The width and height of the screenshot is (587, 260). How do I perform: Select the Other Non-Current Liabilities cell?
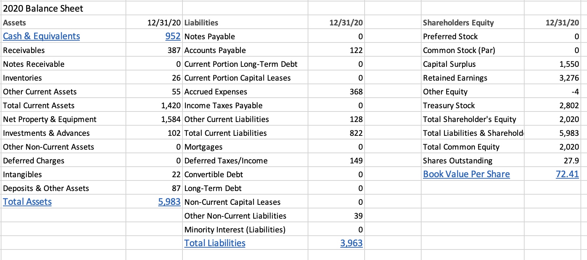(x=245, y=216)
